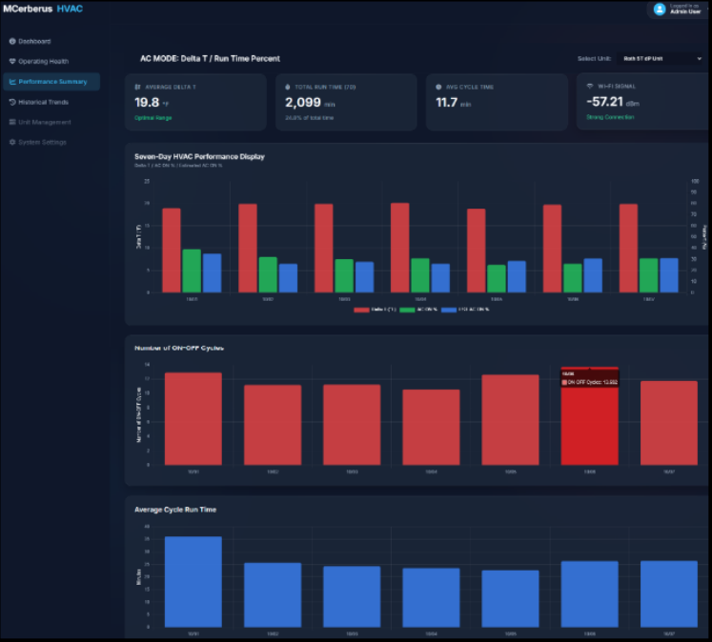Click the 10/02 bar in Average Cycle Run Time chart
This screenshot has width=712, height=642.
pos(273,595)
